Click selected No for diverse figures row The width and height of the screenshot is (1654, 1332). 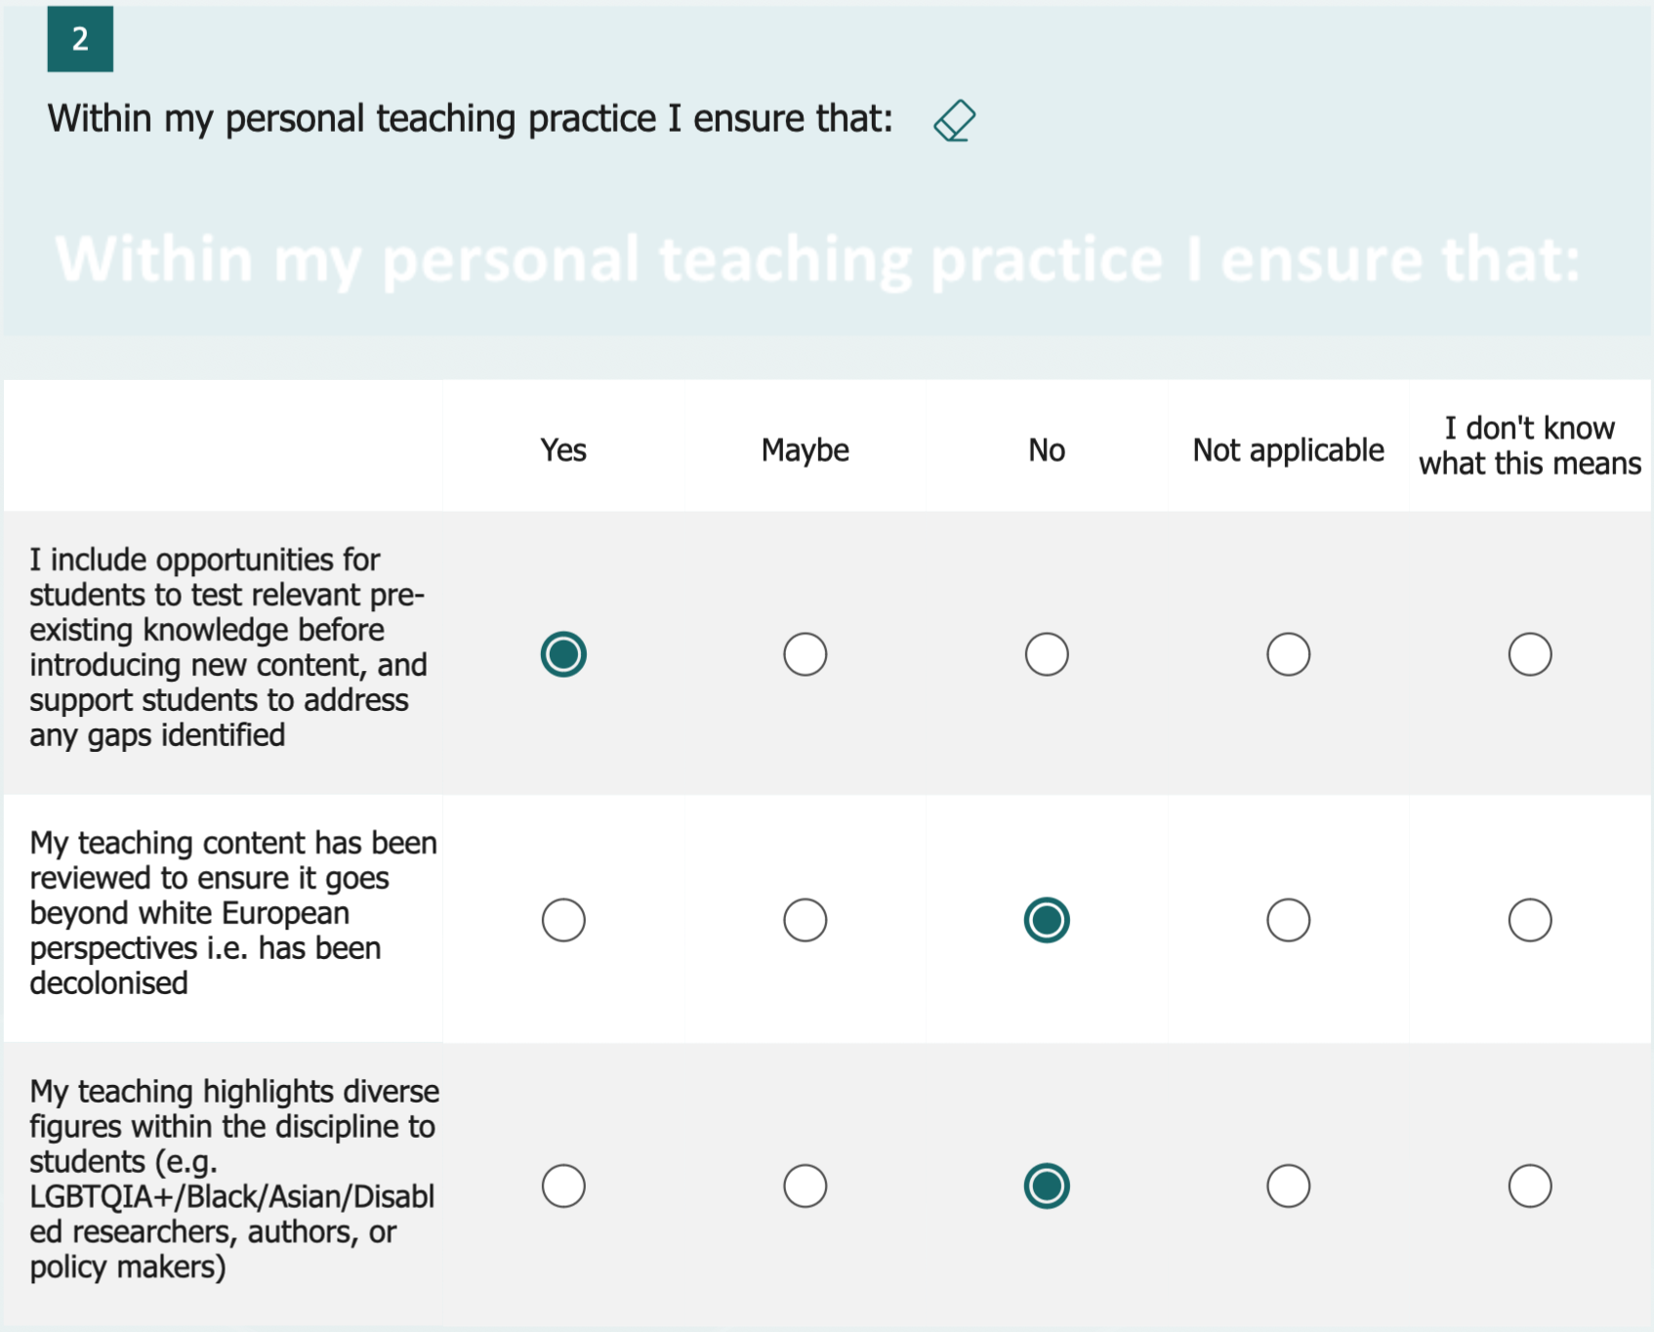[1047, 1186]
